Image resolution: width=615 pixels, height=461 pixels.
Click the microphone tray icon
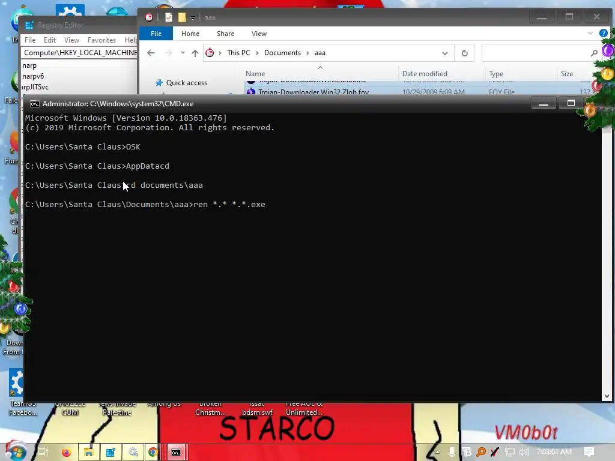point(452,452)
